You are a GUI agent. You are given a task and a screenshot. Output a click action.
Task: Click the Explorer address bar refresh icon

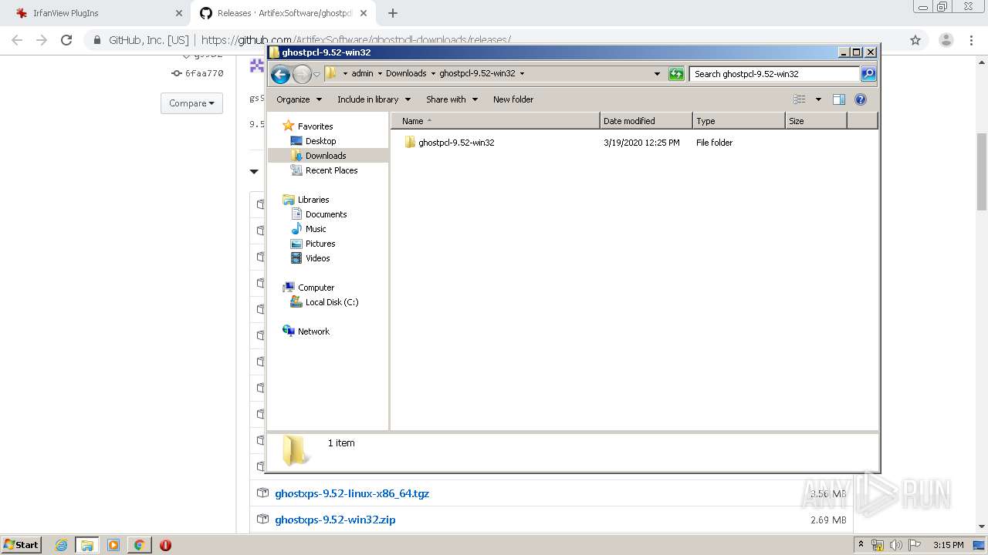click(676, 74)
